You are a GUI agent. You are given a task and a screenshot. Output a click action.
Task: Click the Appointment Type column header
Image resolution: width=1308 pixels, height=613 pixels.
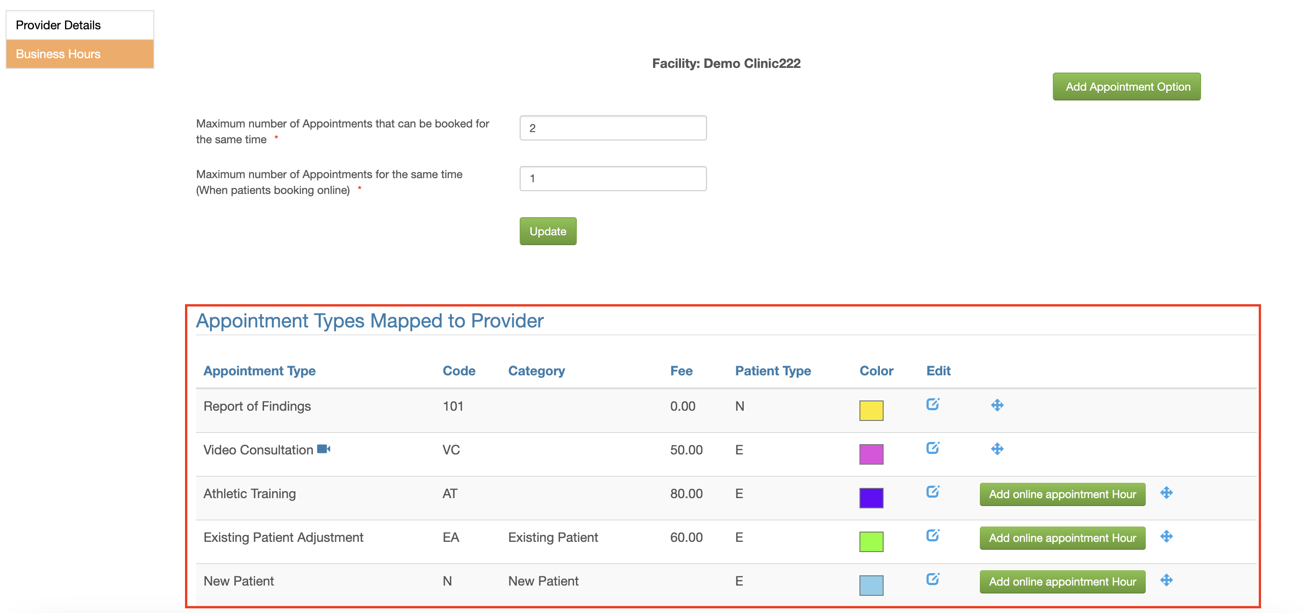(x=259, y=371)
